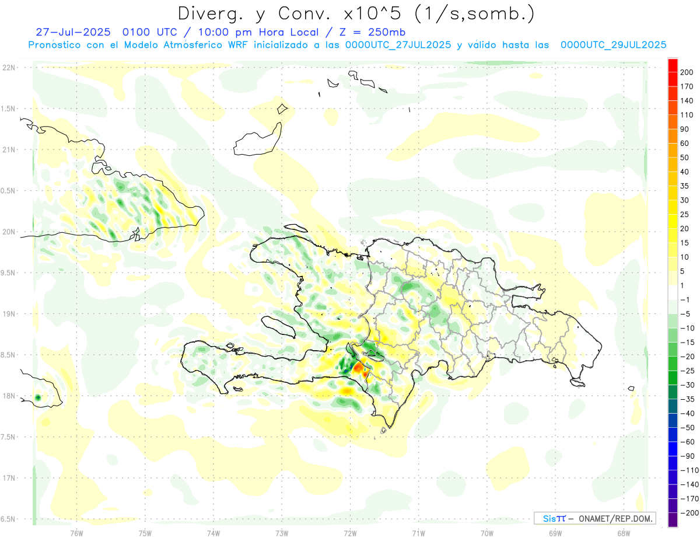
Task: Pick the orange swatch between 60 and 90
Action: point(673,135)
